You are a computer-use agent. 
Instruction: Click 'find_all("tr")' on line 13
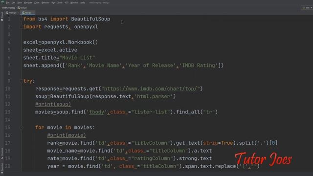click(197, 112)
